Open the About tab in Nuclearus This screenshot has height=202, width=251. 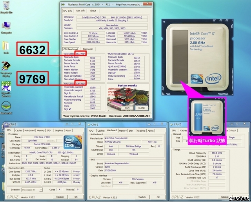tap(93, 11)
